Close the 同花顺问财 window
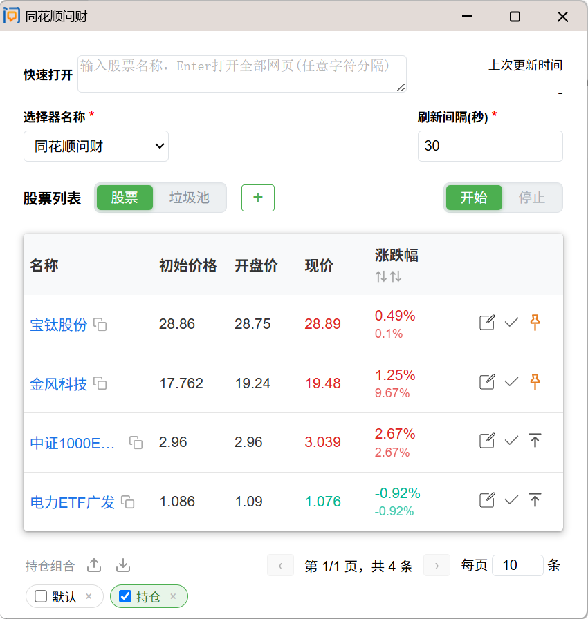This screenshot has height=619, width=588. pyautogui.click(x=562, y=16)
